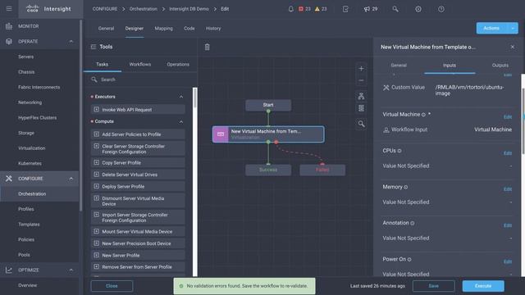Open the red critical alarms indicator
This screenshot has width=525, height=295.
(304, 9)
